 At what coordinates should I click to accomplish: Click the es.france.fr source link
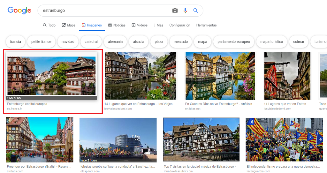pyautogui.click(x=14, y=109)
